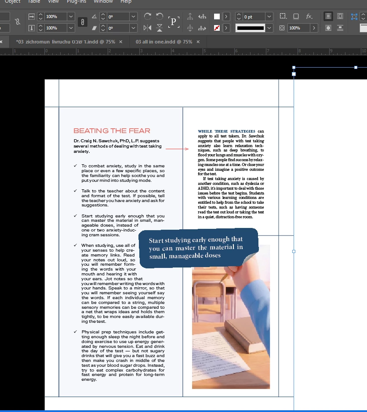367x412 pixels.
Task: Open Scale Y percentage dropdown
Action: point(71,28)
